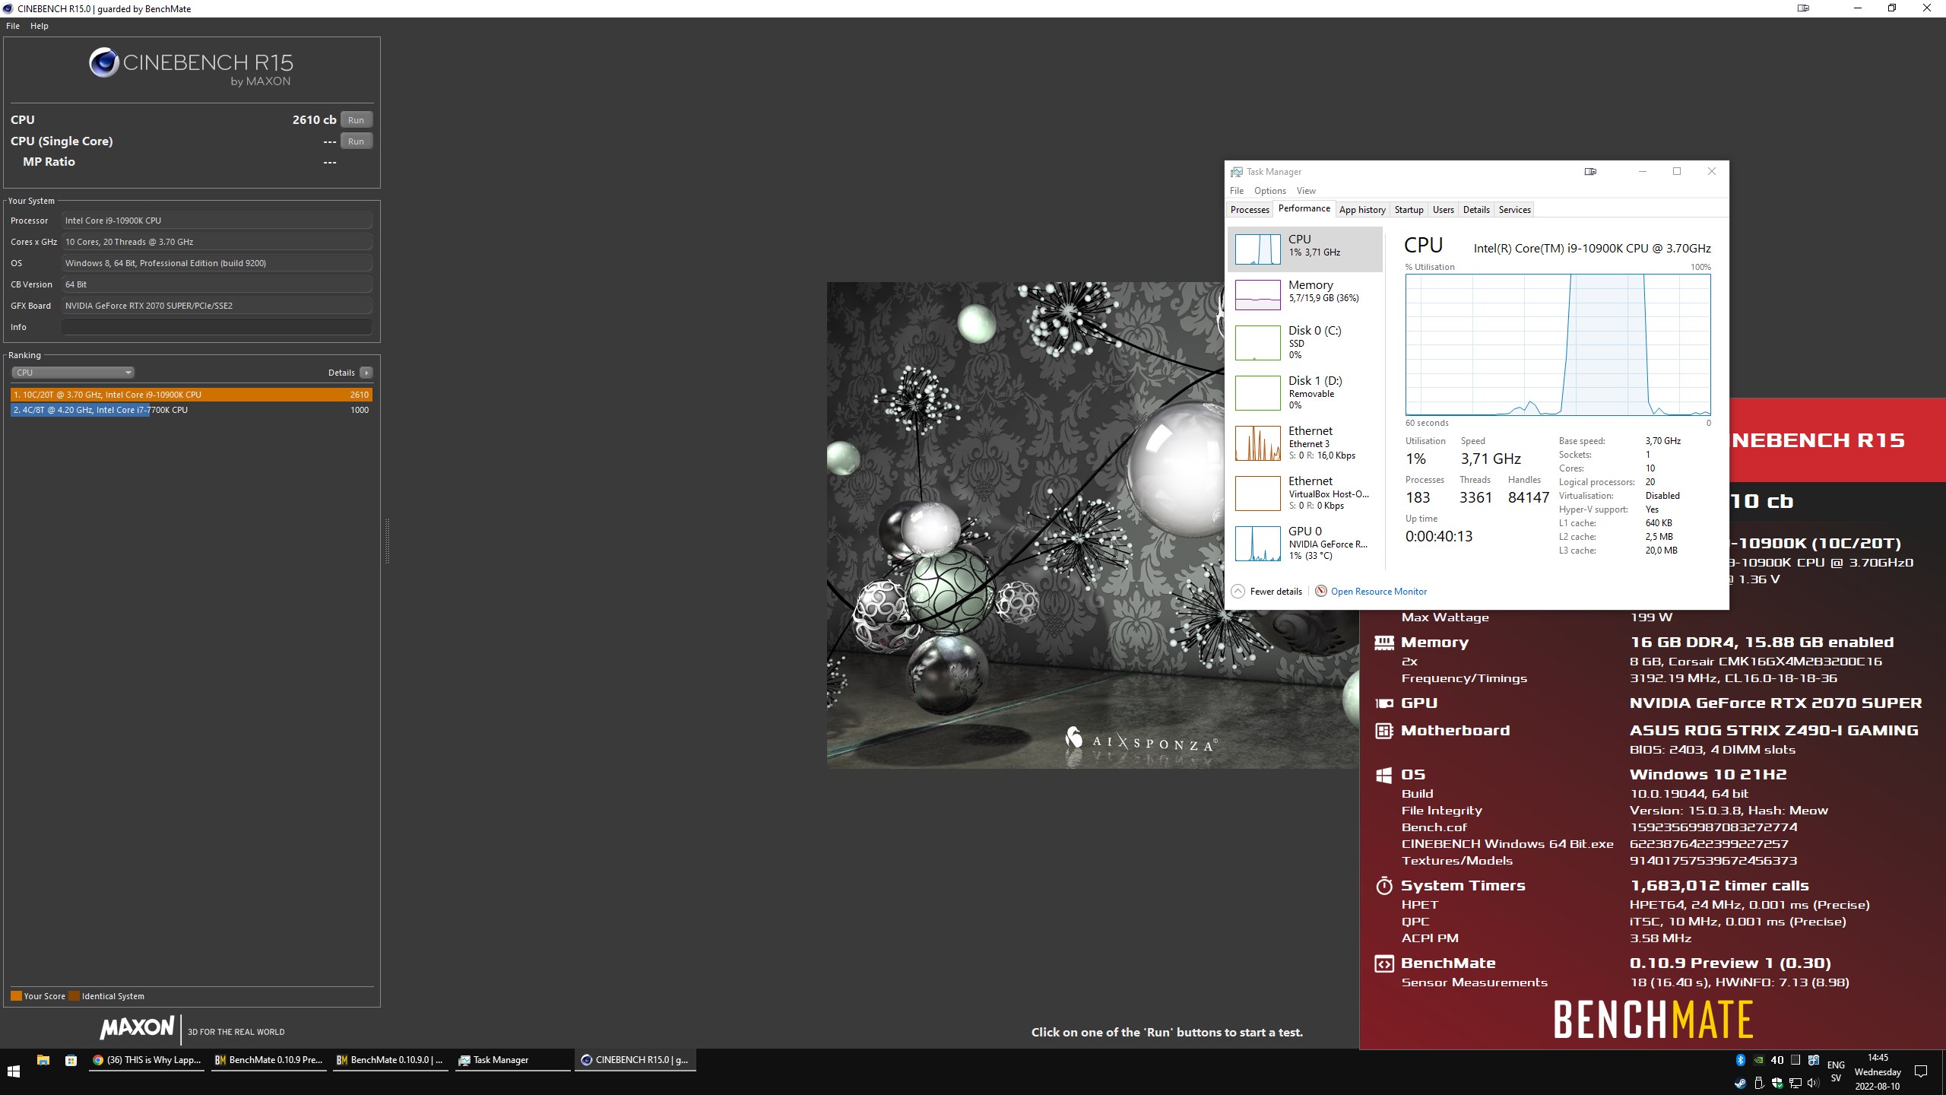Viewport: 1946px width, 1095px height.
Task: Click the Resource Monitor icon
Action: coord(1321,592)
